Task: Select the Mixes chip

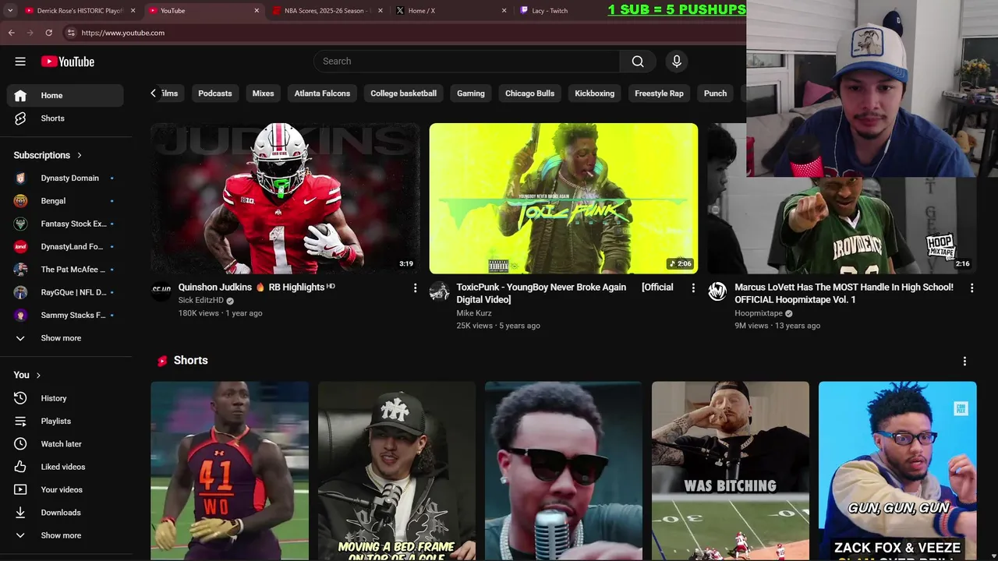Action: [264, 93]
